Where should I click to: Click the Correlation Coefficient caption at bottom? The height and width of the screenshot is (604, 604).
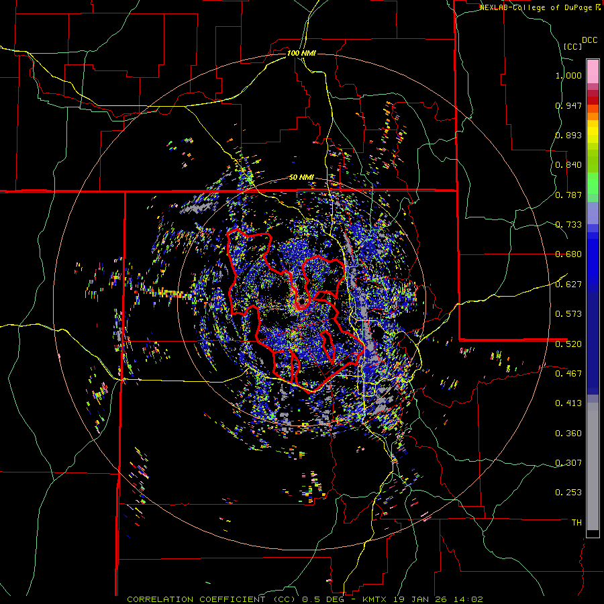305,599
